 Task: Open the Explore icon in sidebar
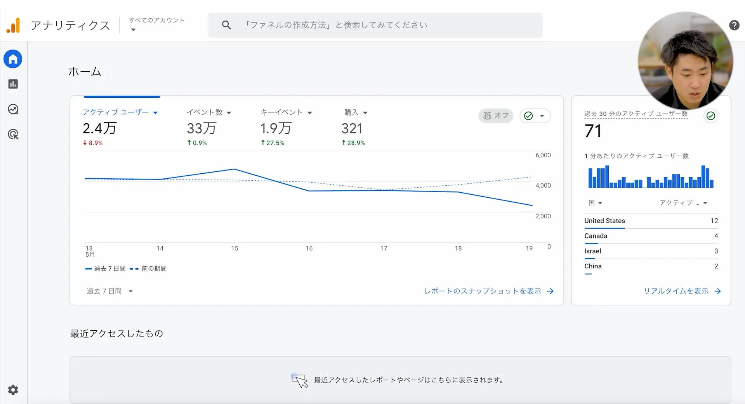(13, 109)
